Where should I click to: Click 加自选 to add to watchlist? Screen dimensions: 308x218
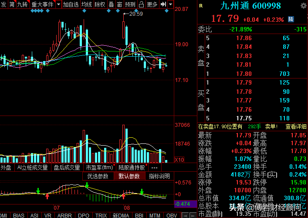click(x=71, y=4)
